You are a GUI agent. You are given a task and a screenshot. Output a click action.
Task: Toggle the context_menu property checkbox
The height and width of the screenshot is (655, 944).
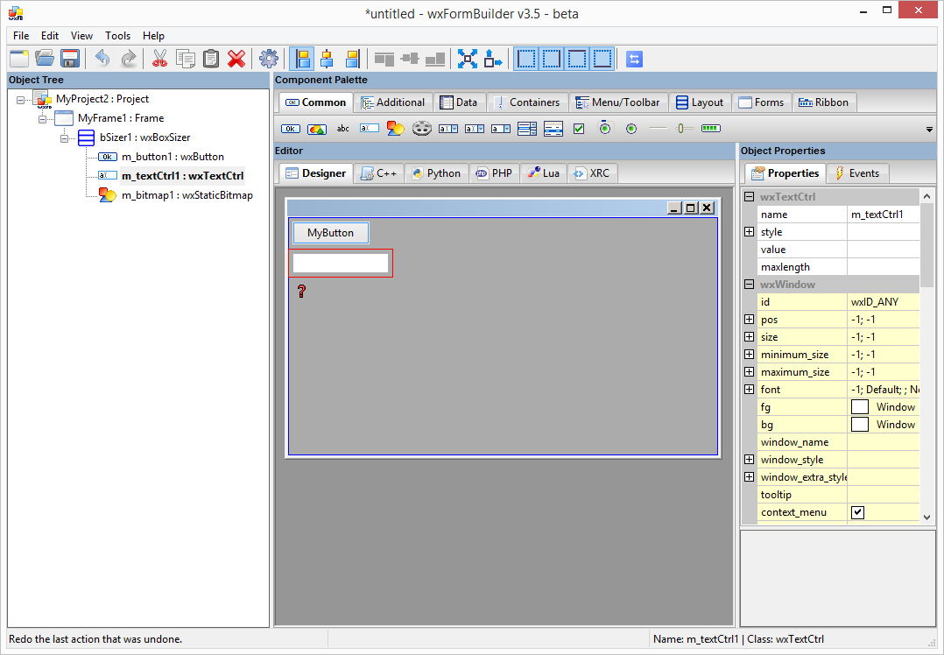click(x=857, y=512)
